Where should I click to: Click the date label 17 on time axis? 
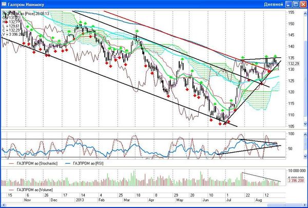(x=65, y=195)
